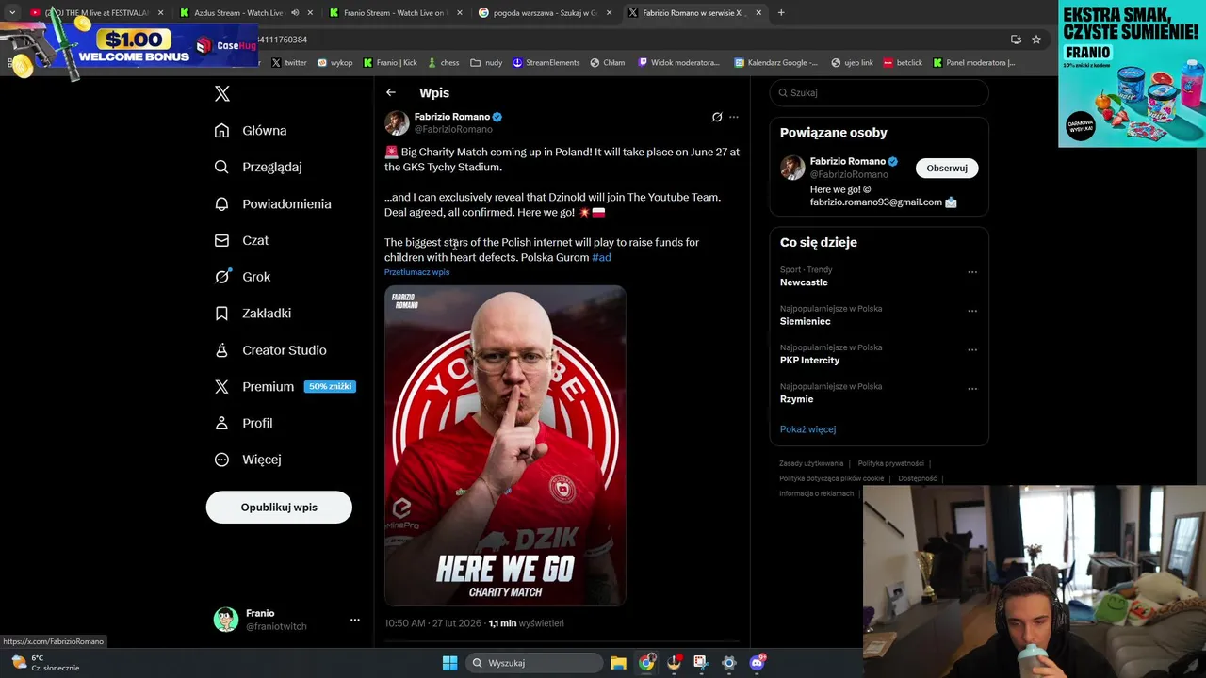Open Grok from the sidebar
The width and height of the screenshot is (1206, 678).
coord(242,277)
